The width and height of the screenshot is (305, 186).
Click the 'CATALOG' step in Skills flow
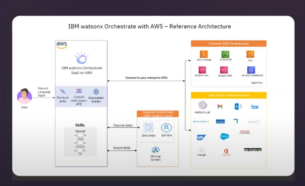click(80, 147)
